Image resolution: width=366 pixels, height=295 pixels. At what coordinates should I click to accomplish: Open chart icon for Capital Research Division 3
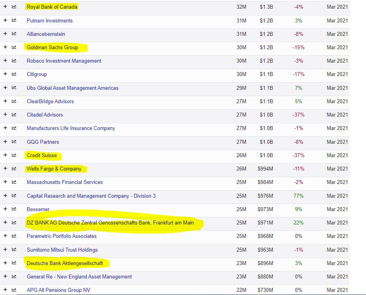pos(14,195)
